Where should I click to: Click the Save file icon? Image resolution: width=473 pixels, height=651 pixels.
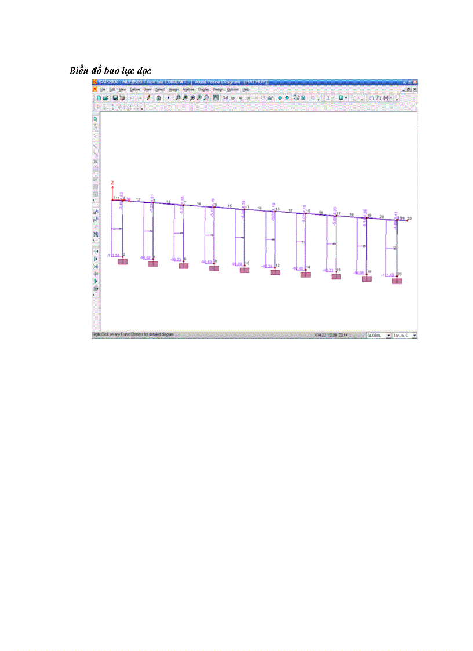pos(115,98)
